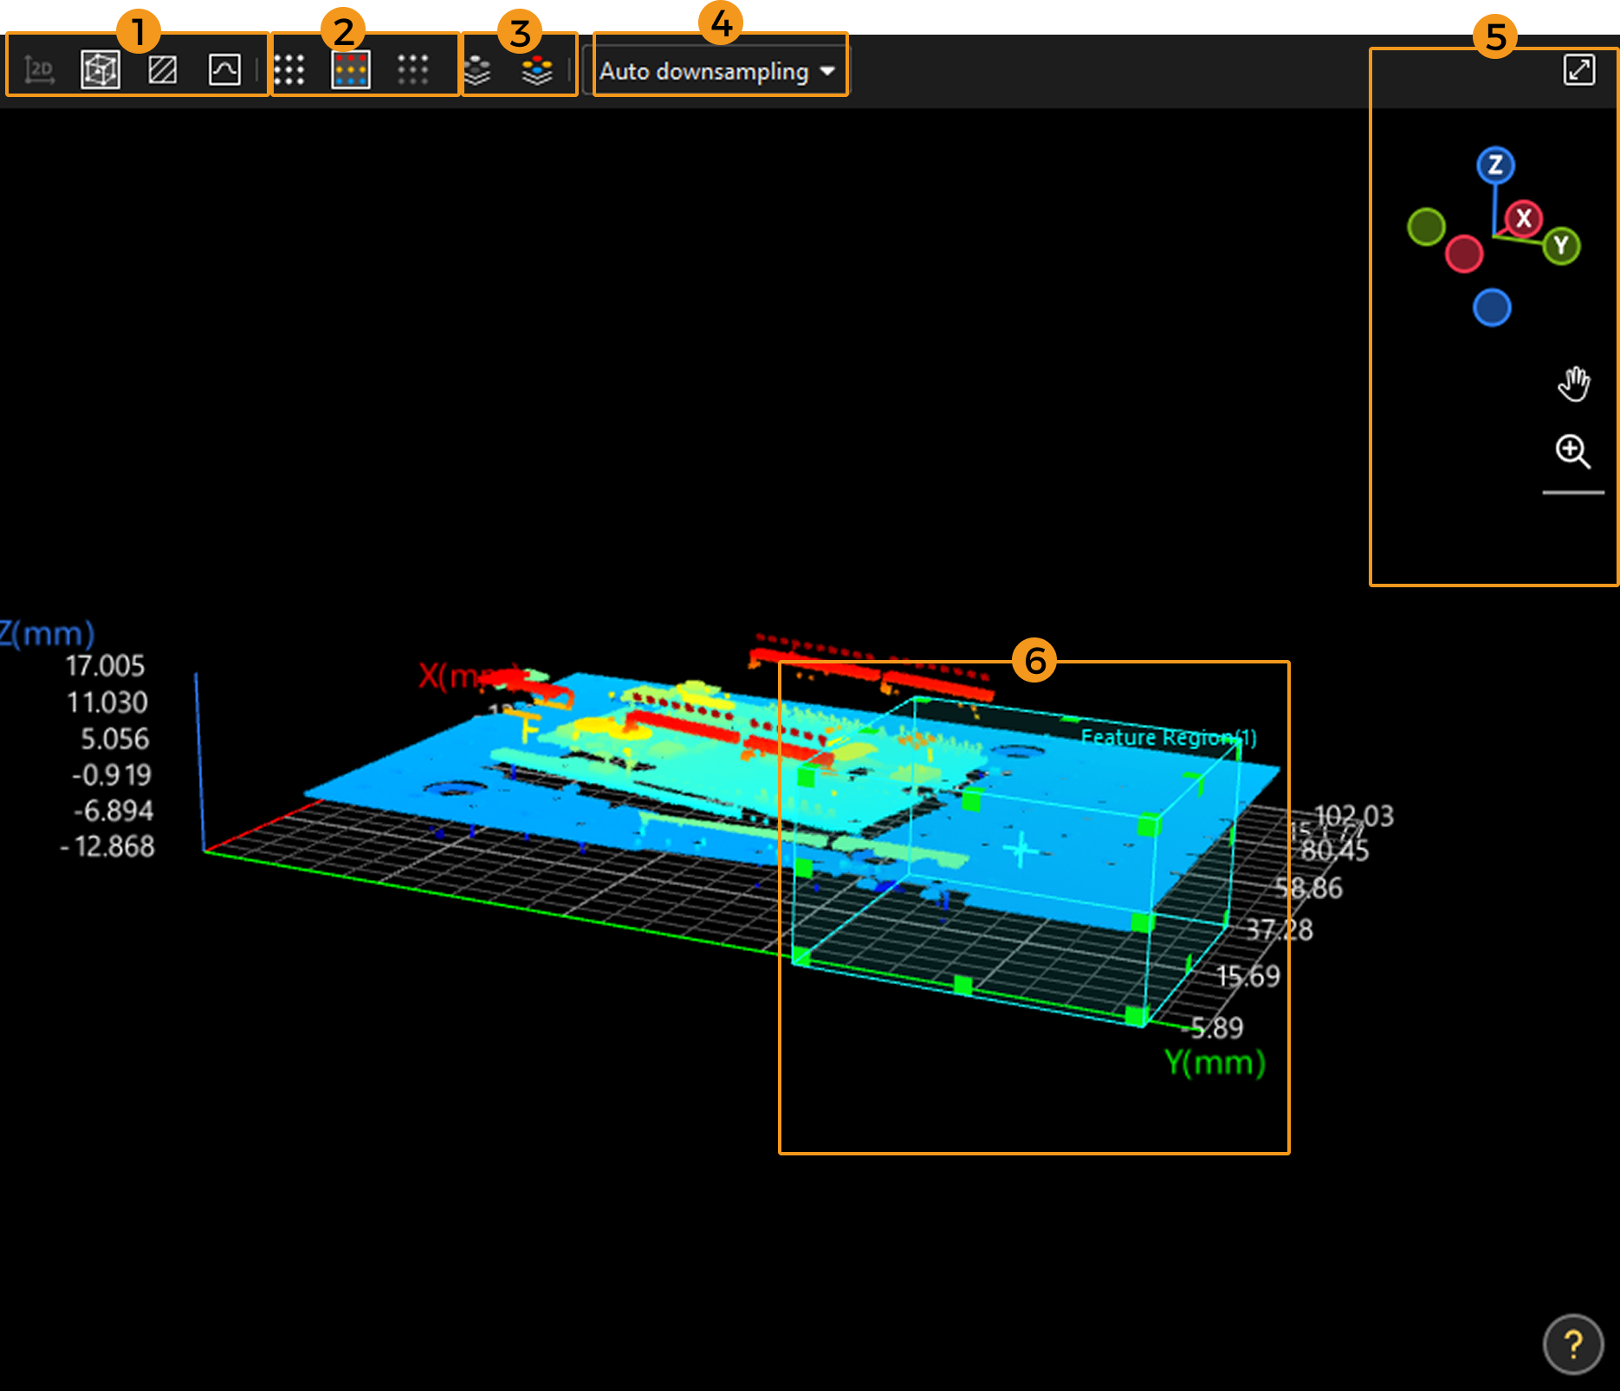Switch to the 2D view mode
The image size is (1620, 1391).
coord(39,70)
